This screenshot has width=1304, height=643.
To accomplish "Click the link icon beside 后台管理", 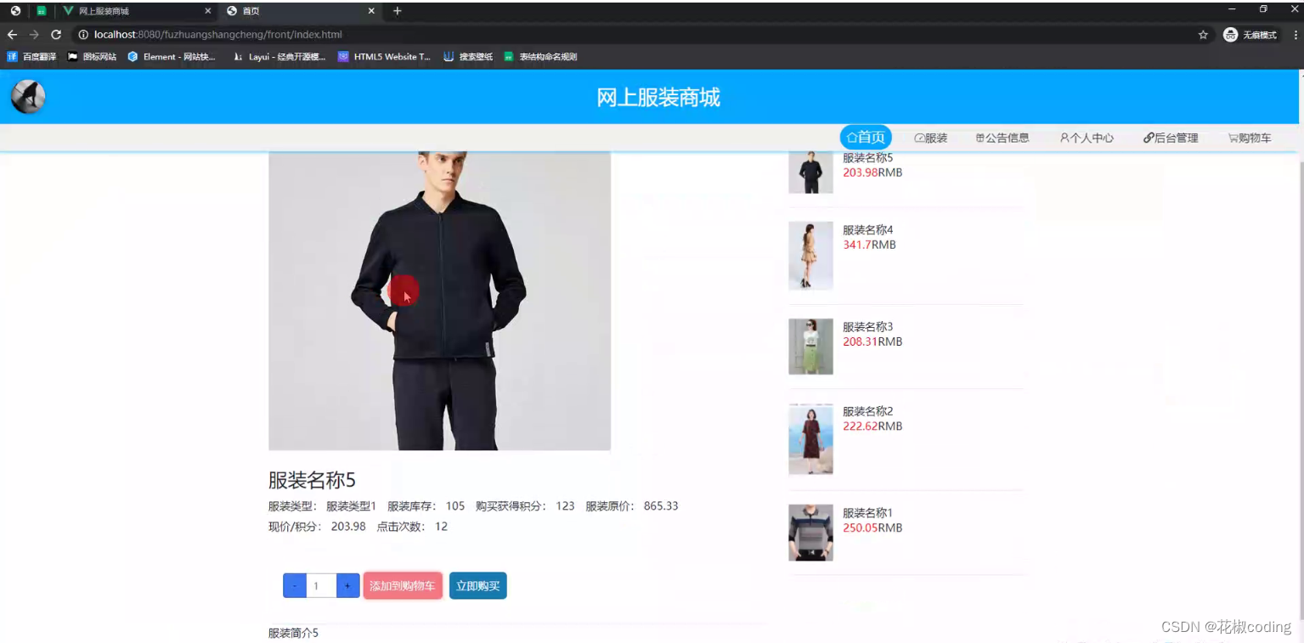I will click(1148, 138).
